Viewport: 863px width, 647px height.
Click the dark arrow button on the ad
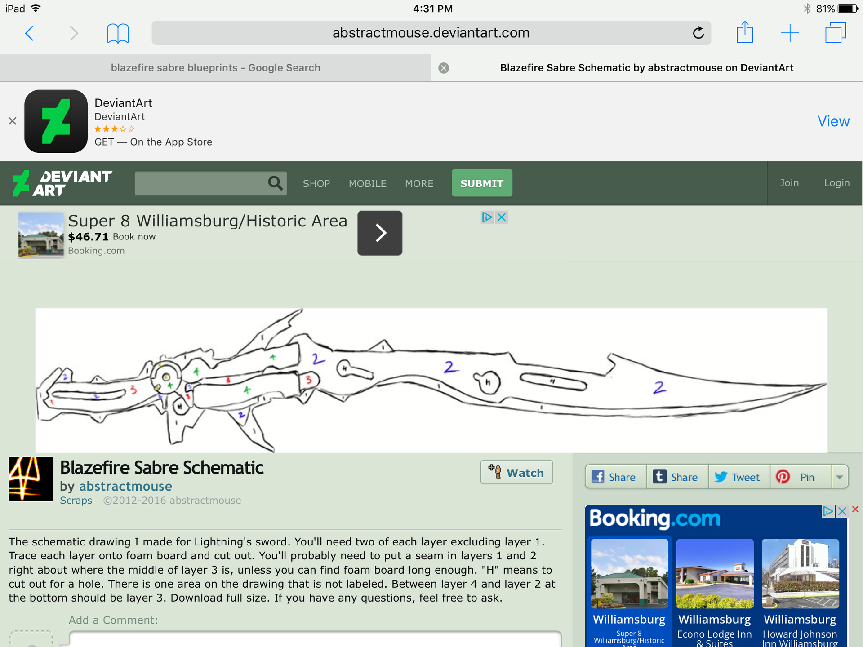(x=380, y=233)
